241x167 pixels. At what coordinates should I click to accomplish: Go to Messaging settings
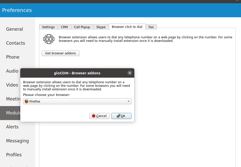coord(17,141)
